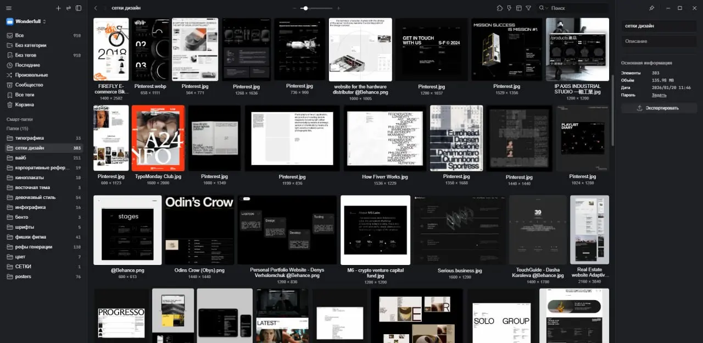Select Без тегов in sidebar

pyautogui.click(x=43, y=55)
